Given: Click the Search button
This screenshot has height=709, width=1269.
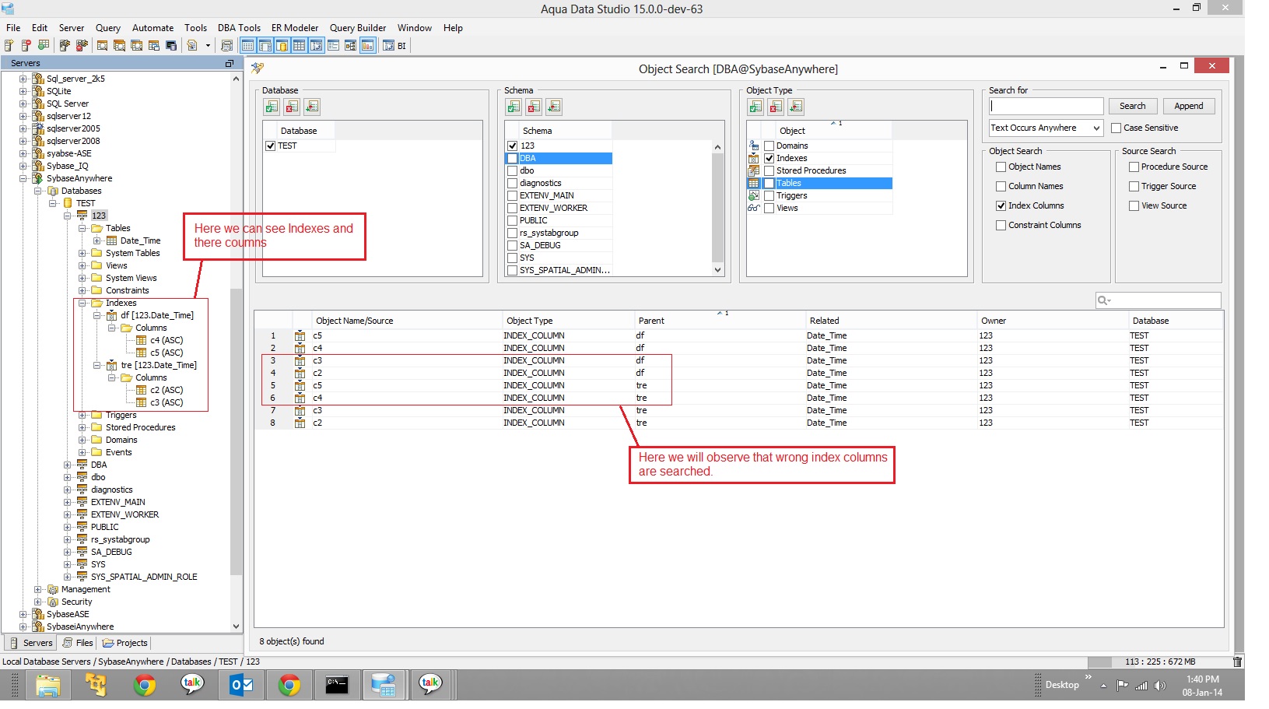Looking at the screenshot, I should 1133,106.
